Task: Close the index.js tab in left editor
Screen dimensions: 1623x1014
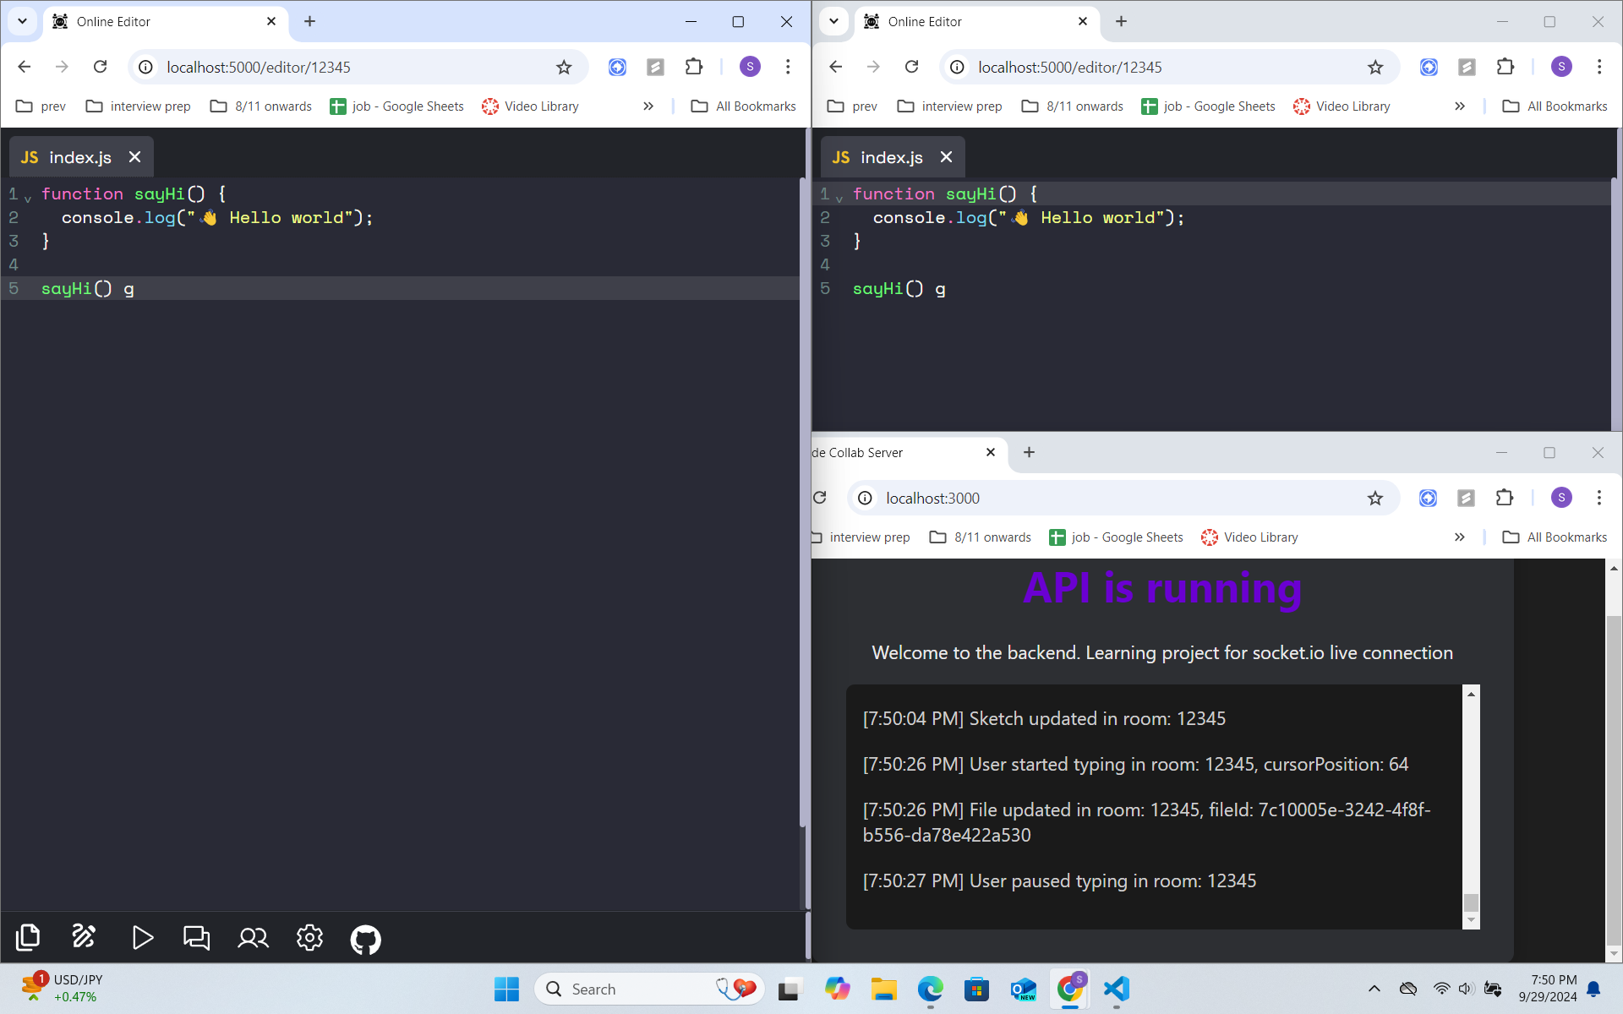Action: tap(134, 157)
